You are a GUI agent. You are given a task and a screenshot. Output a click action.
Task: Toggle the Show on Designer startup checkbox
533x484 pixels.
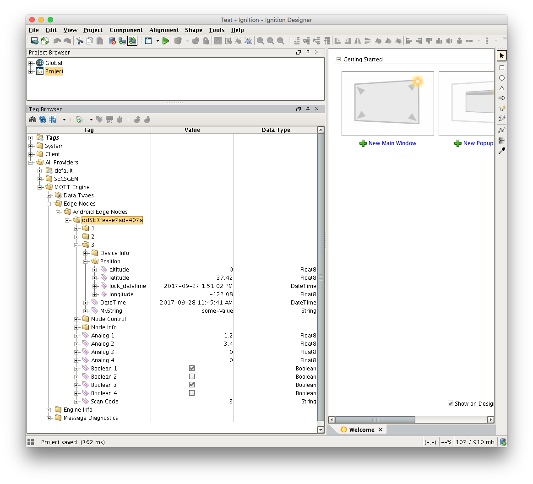[x=451, y=403]
